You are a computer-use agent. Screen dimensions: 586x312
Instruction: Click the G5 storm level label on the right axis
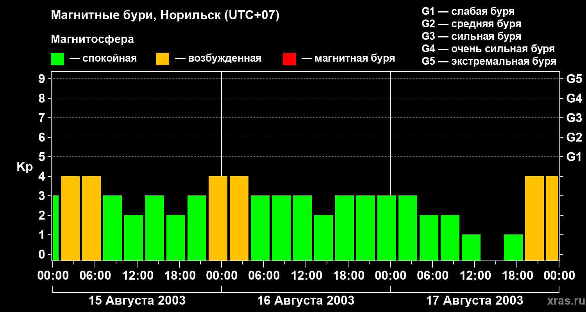click(574, 79)
